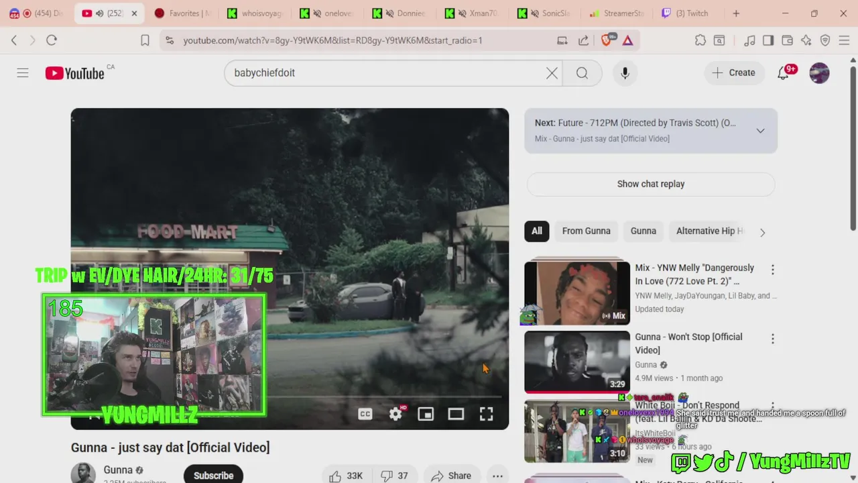Enter fullscreen on the video player

pyautogui.click(x=487, y=414)
